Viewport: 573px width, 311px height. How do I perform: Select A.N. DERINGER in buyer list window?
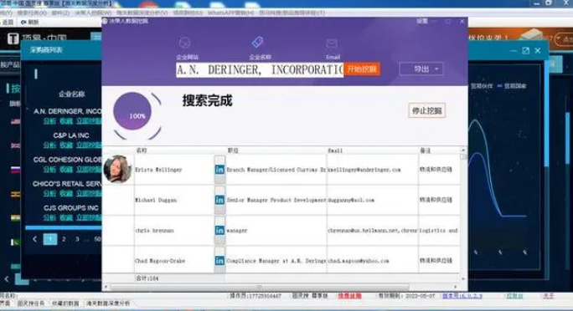click(67, 111)
